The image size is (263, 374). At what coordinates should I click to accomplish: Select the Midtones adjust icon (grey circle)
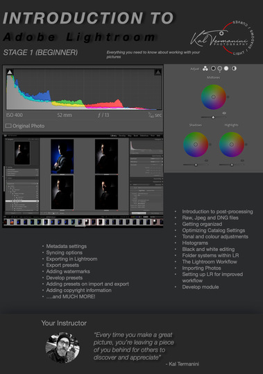coord(220,69)
